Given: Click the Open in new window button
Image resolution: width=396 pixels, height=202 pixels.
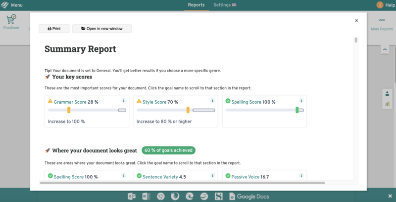Looking at the screenshot, I should [102, 29].
